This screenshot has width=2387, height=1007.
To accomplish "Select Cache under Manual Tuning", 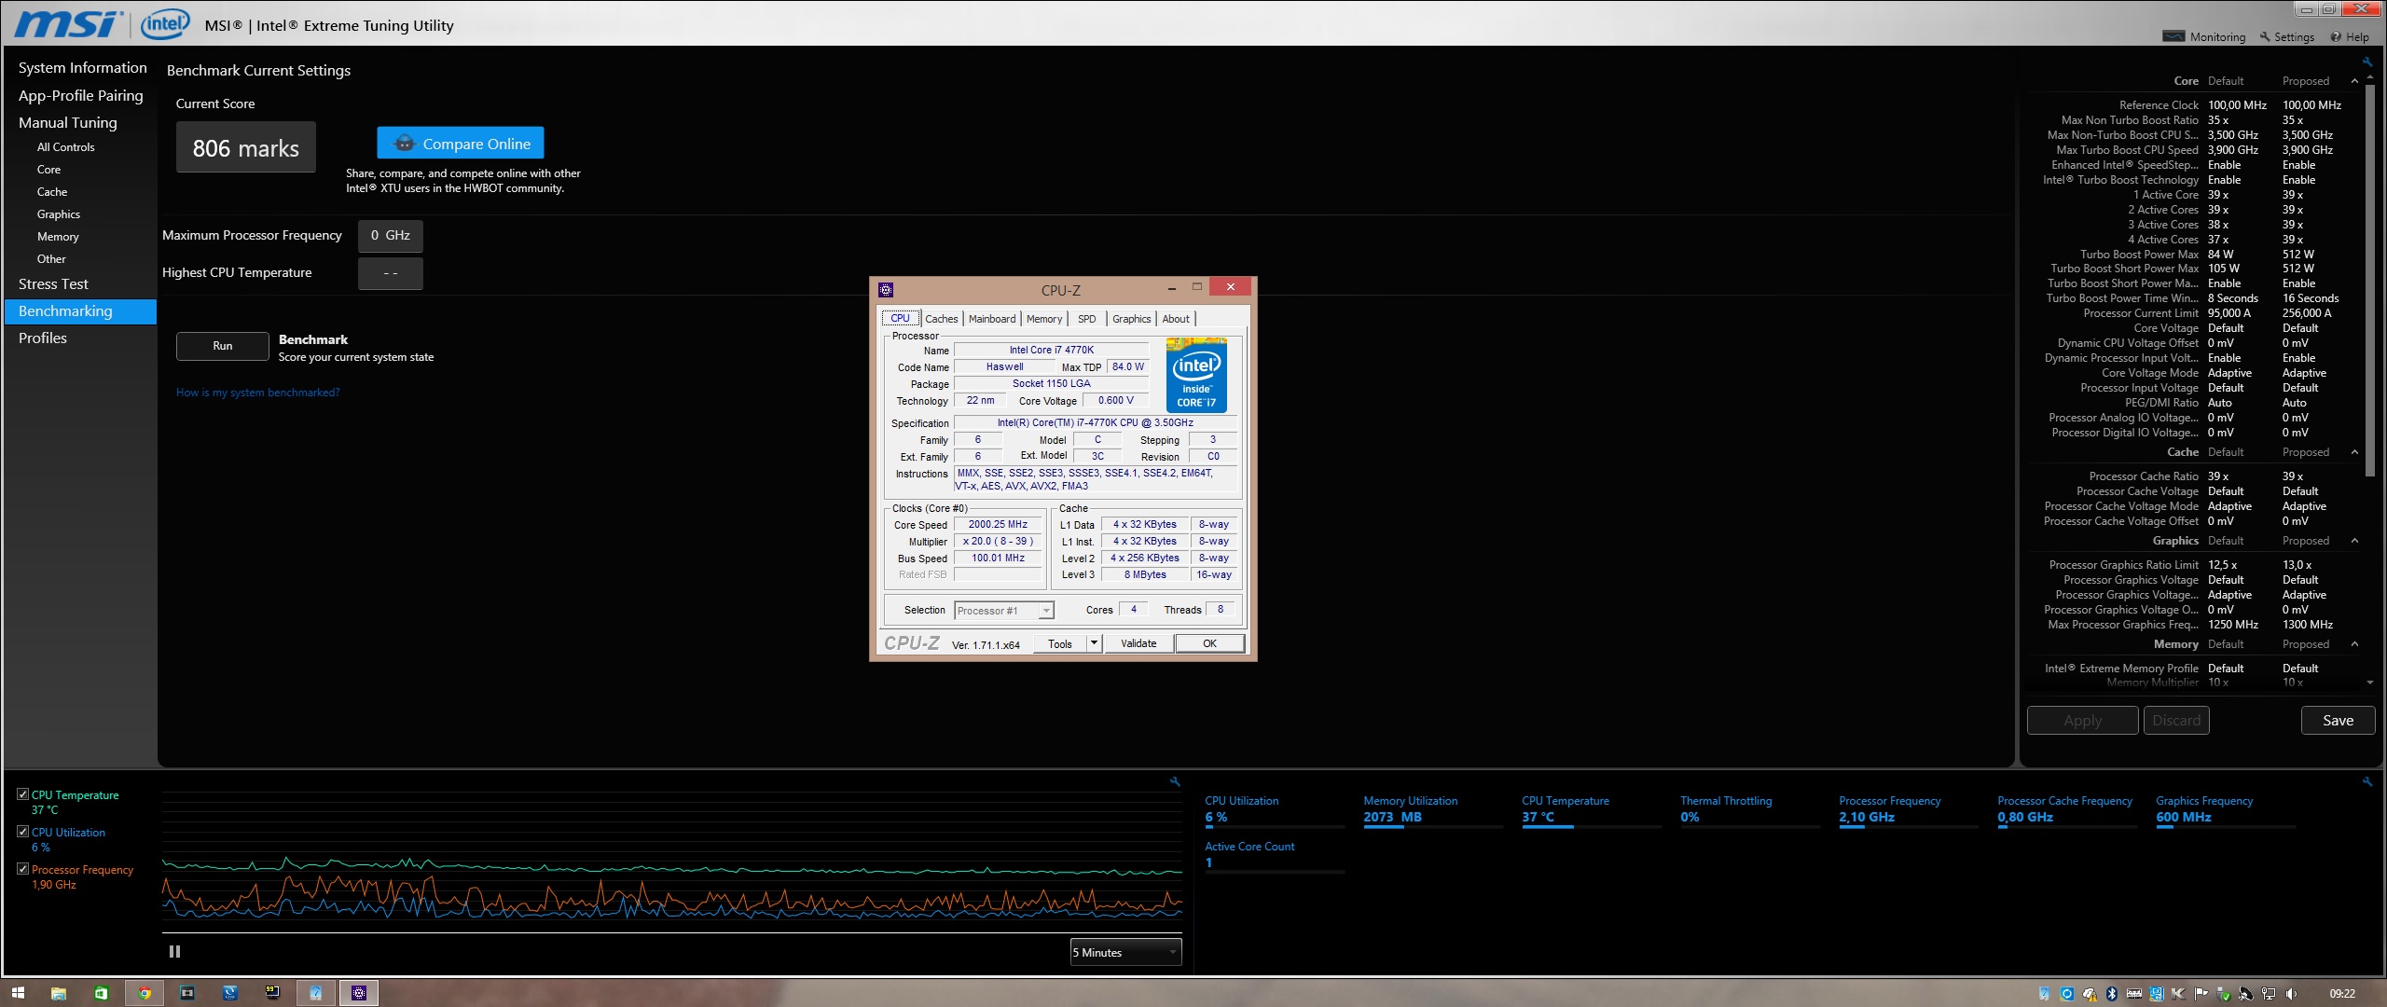I will (x=52, y=192).
